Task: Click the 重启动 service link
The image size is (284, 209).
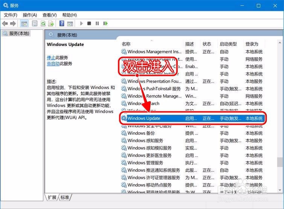Action: point(53,64)
